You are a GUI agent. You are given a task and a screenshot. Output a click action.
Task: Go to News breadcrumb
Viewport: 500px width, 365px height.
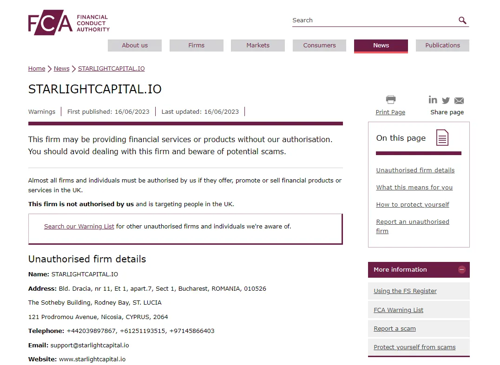(61, 69)
